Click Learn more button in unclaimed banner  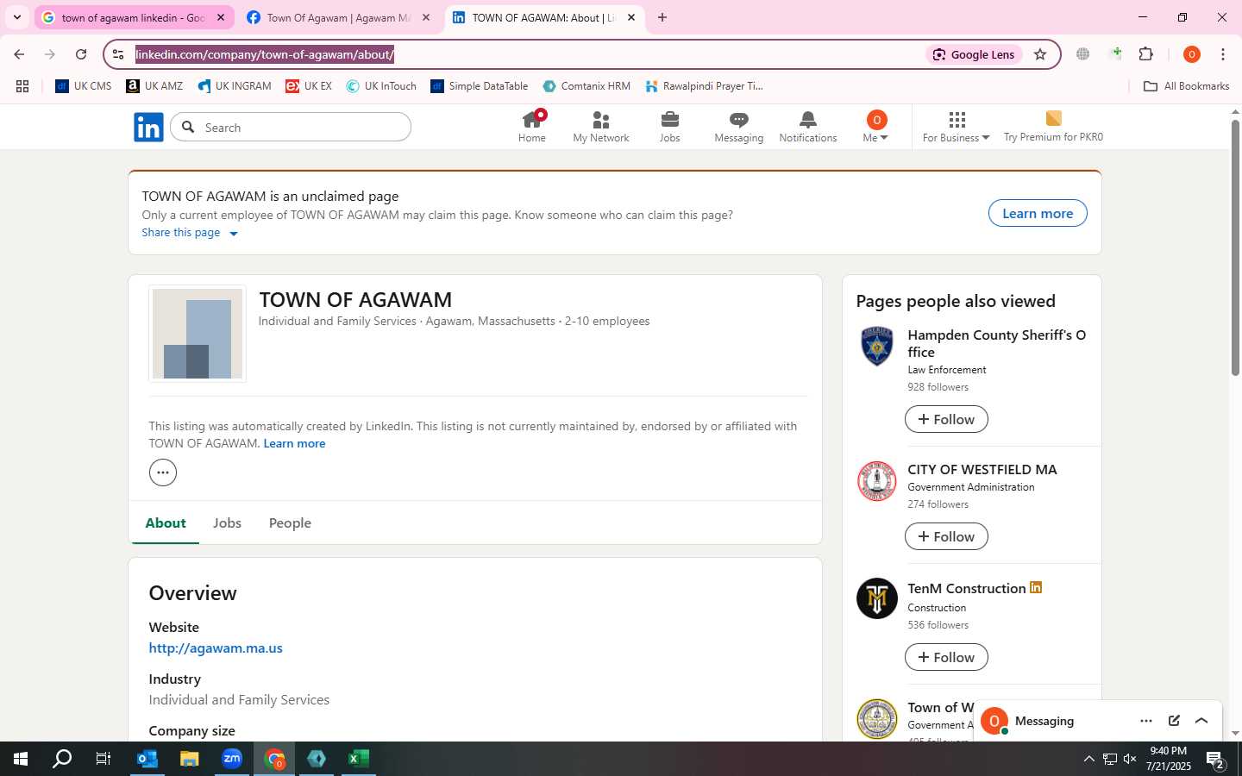pos(1038,213)
